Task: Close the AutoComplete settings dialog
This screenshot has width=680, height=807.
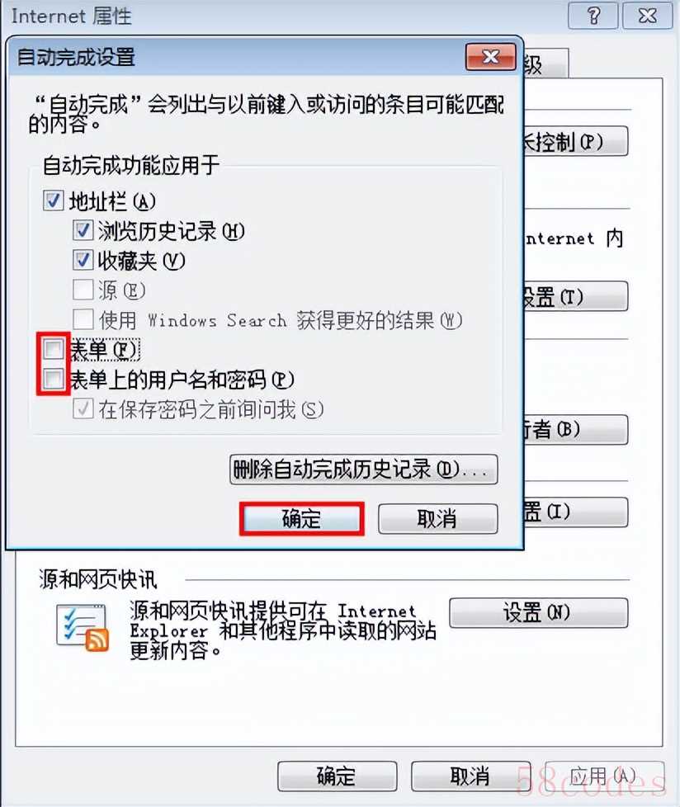Action: click(490, 57)
